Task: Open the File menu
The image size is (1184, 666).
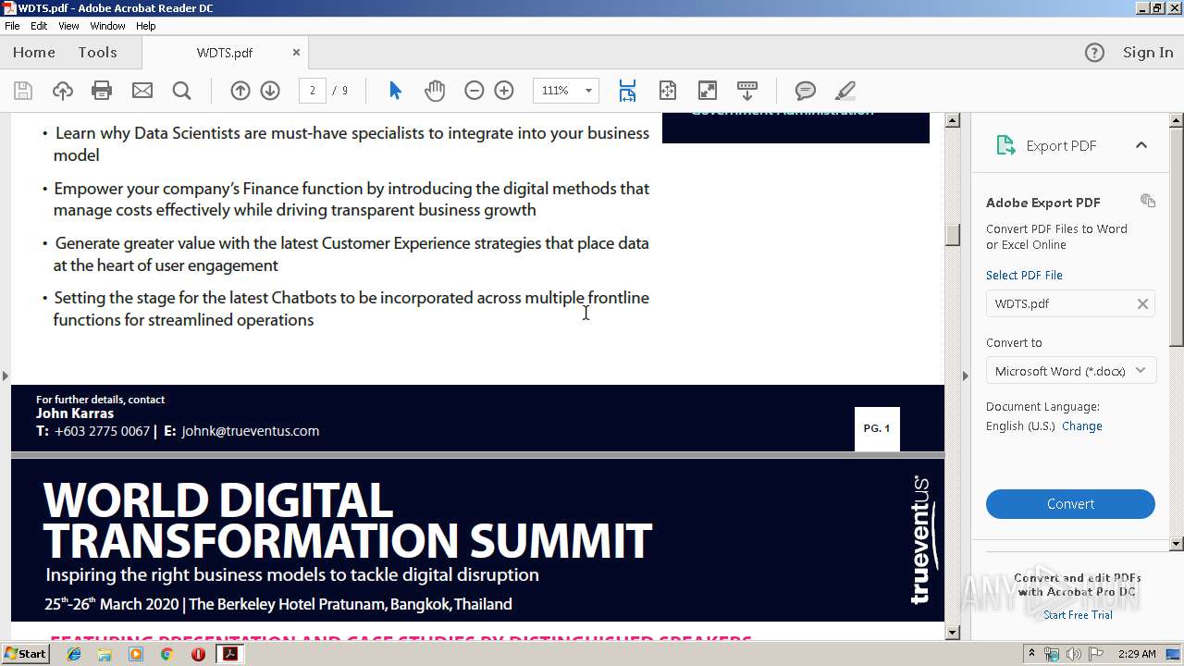Action: pyautogui.click(x=12, y=26)
